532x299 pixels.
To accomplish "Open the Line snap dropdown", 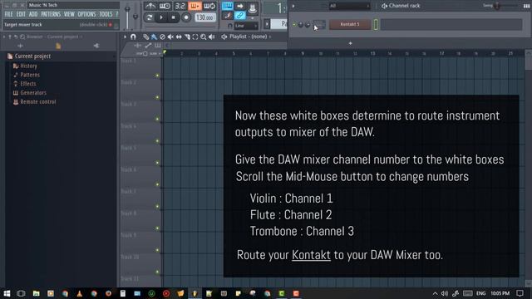I will click(x=246, y=26).
